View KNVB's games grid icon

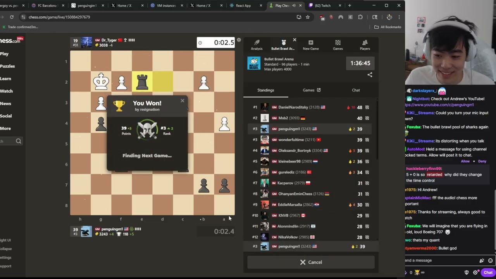367,215
